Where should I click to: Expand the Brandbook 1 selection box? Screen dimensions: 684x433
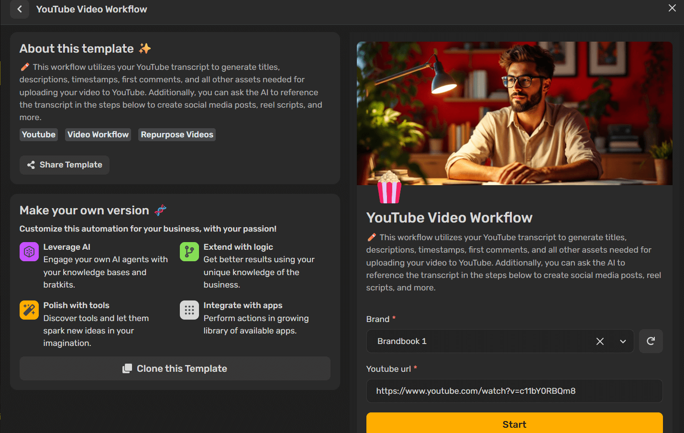click(x=500, y=341)
